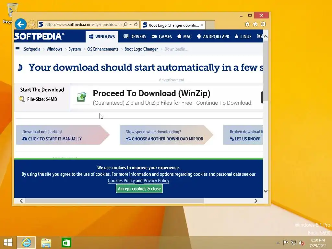Click Proceed To Download (WinZip) ad heading
The width and height of the screenshot is (332, 249).
click(152, 93)
